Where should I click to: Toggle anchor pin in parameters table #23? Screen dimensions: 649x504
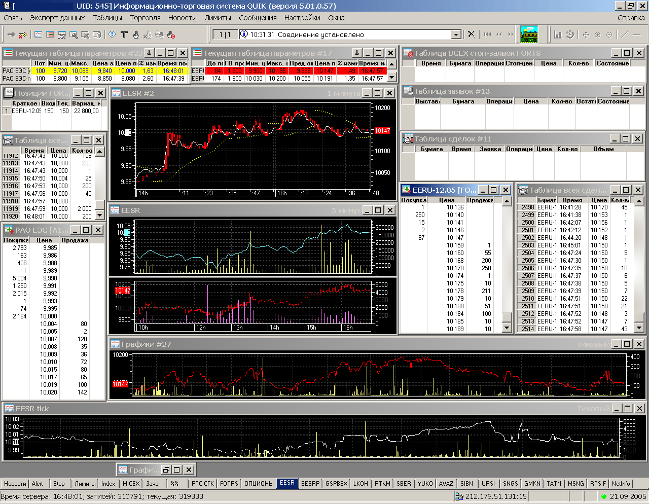149,53
